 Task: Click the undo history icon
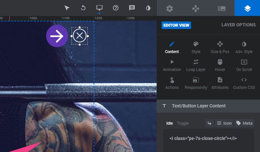pyautogui.click(x=83, y=8)
